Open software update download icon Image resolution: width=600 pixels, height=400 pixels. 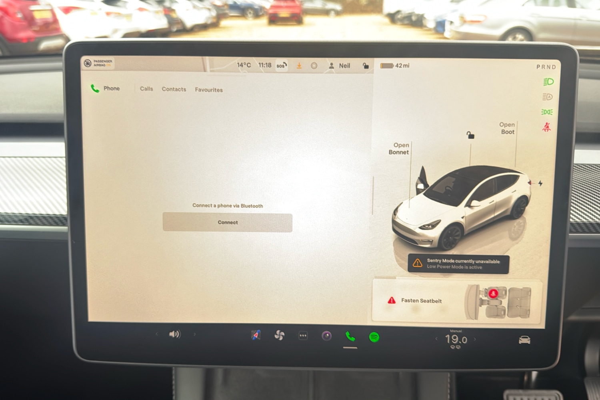click(299, 65)
